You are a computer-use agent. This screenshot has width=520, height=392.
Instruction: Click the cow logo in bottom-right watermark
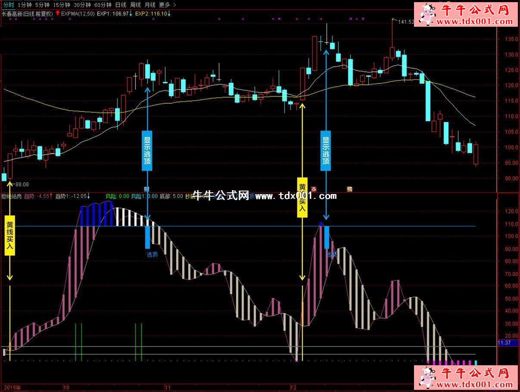point(427,377)
